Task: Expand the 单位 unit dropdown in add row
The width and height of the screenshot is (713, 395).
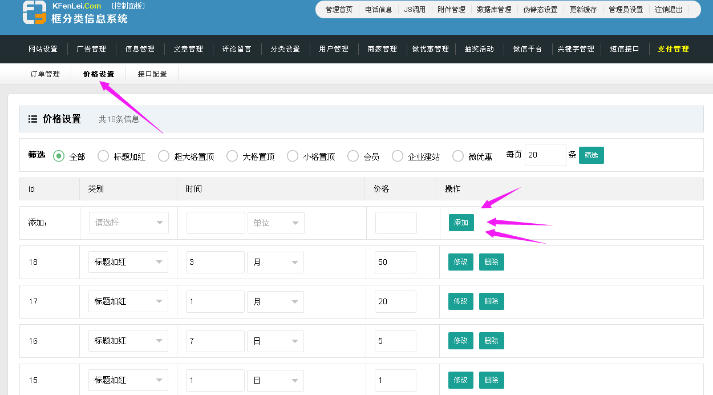Action: pos(276,223)
